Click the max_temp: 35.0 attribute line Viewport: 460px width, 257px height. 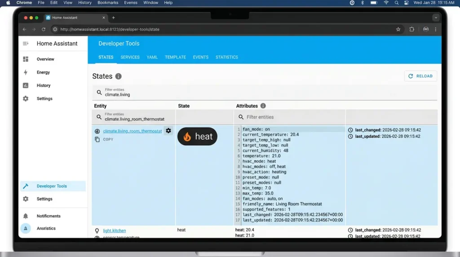pyautogui.click(x=258, y=193)
